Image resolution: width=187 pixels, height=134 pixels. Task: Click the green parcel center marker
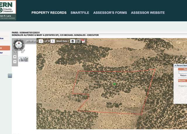point(114,84)
